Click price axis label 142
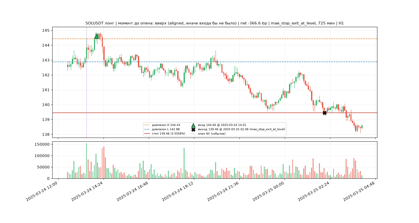Viewport: 419px width, 223px height. pos(46,75)
